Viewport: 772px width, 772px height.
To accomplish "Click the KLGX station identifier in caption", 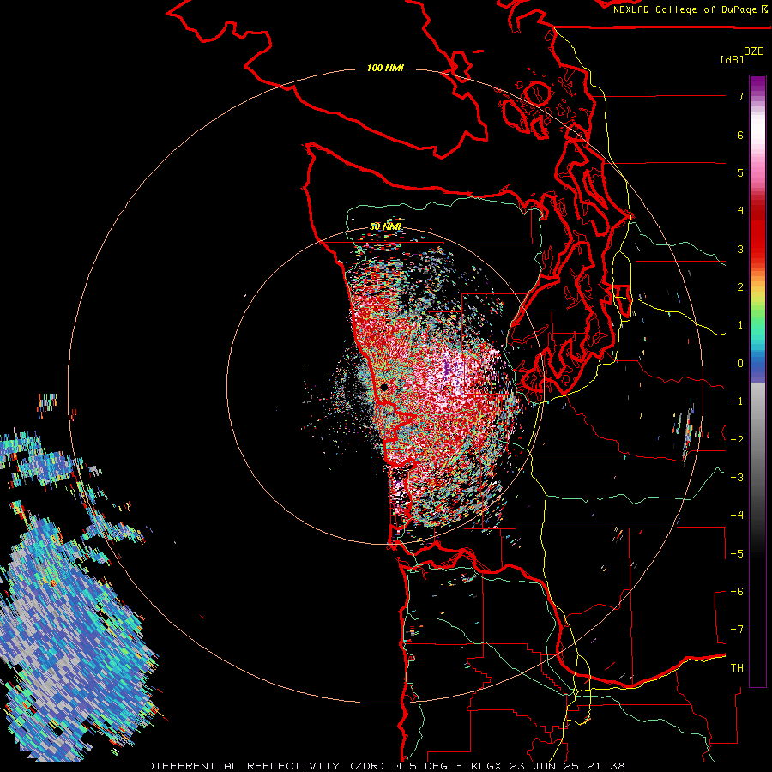I will pos(486,766).
